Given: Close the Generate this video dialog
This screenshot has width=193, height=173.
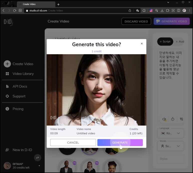Looking at the screenshot, I should pyautogui.click(x=142, y=43).
